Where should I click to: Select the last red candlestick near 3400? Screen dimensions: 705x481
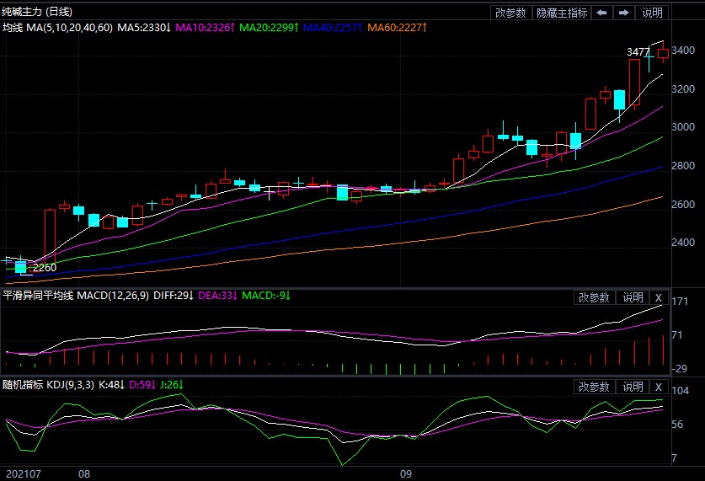coord(663,54)
